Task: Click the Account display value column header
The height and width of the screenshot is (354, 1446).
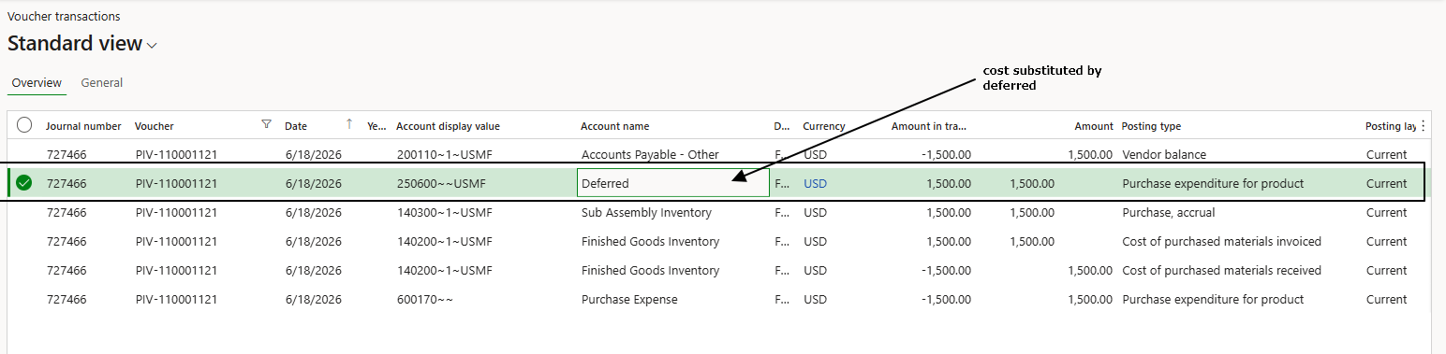Action: (x=448, y=126)
